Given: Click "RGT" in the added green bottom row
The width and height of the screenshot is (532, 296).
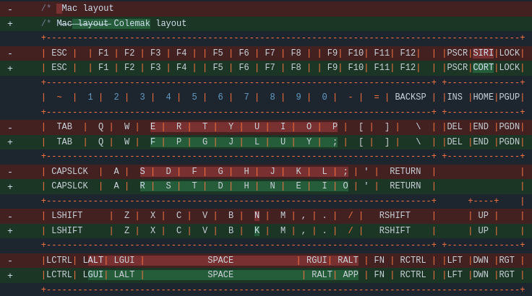Looking at the screenshot, I should click(x=507, y=274).
